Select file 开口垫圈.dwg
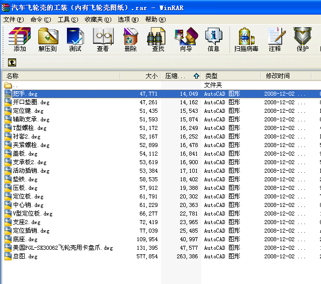The image size is (321, 284). [x=31, y=102]
